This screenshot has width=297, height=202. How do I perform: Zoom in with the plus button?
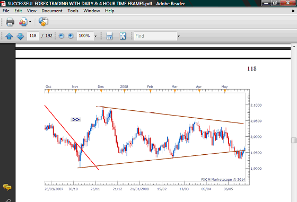tap(71, 36)
